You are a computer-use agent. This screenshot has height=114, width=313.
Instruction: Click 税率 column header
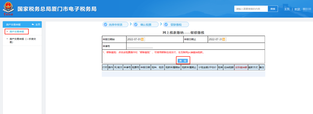pyautogui.click(x=220, y=67)
